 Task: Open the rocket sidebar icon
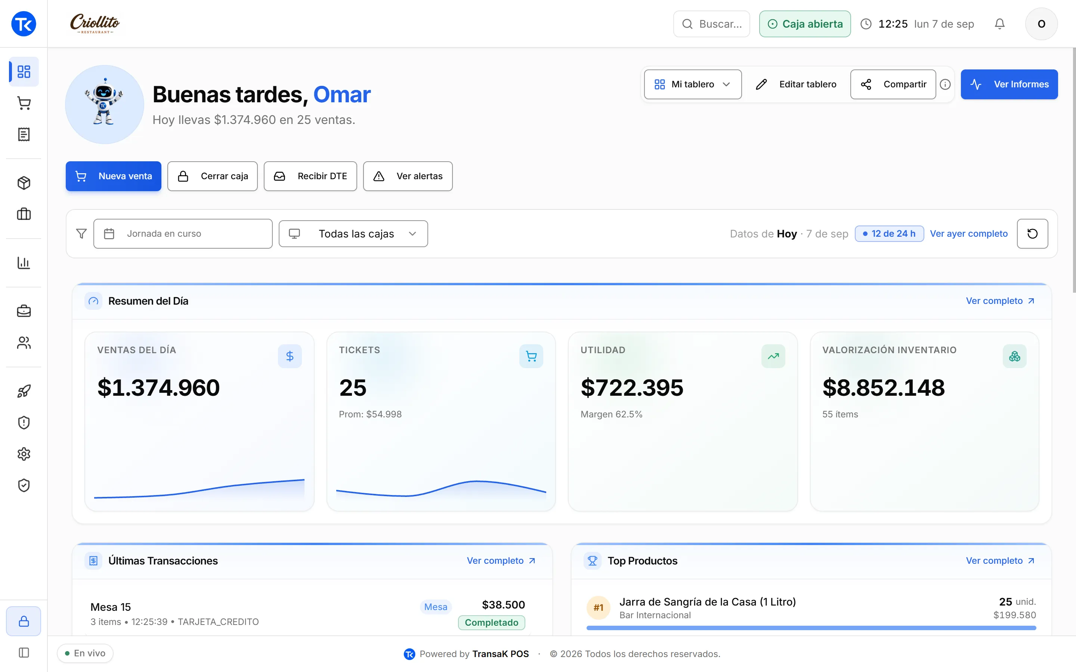24,391
